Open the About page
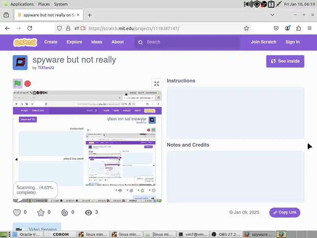 pos(117,42)
